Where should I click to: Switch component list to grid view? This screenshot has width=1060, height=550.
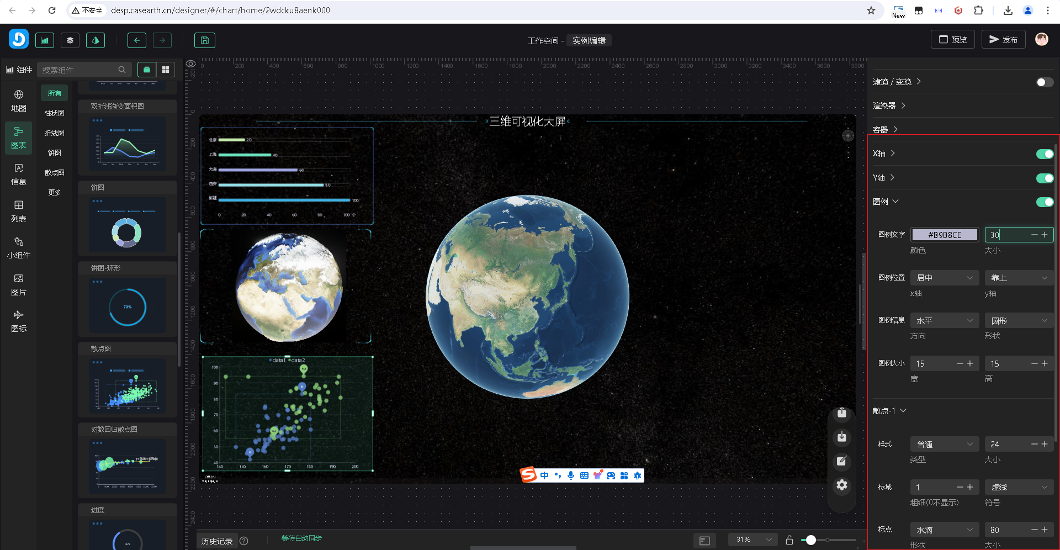[x=166, y=70]
